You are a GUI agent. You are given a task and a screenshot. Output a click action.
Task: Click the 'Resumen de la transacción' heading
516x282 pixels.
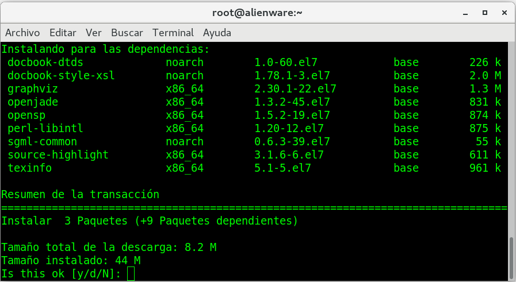[80, 194]
